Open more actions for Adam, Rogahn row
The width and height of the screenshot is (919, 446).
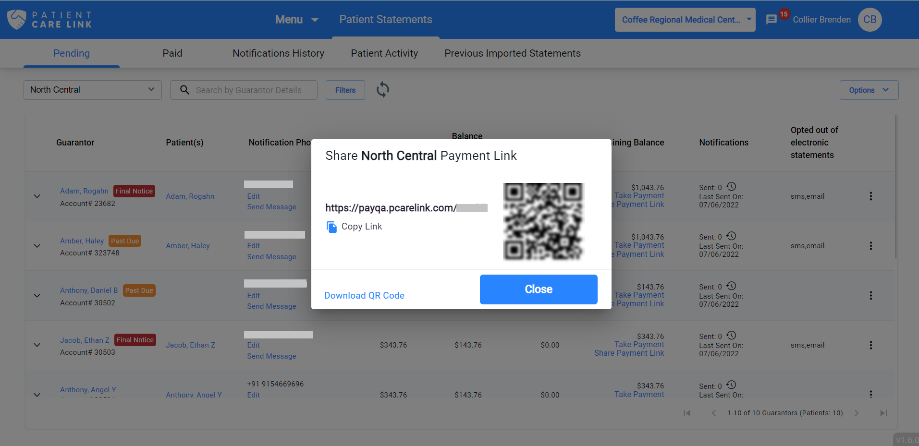click(x=870, y=196)
